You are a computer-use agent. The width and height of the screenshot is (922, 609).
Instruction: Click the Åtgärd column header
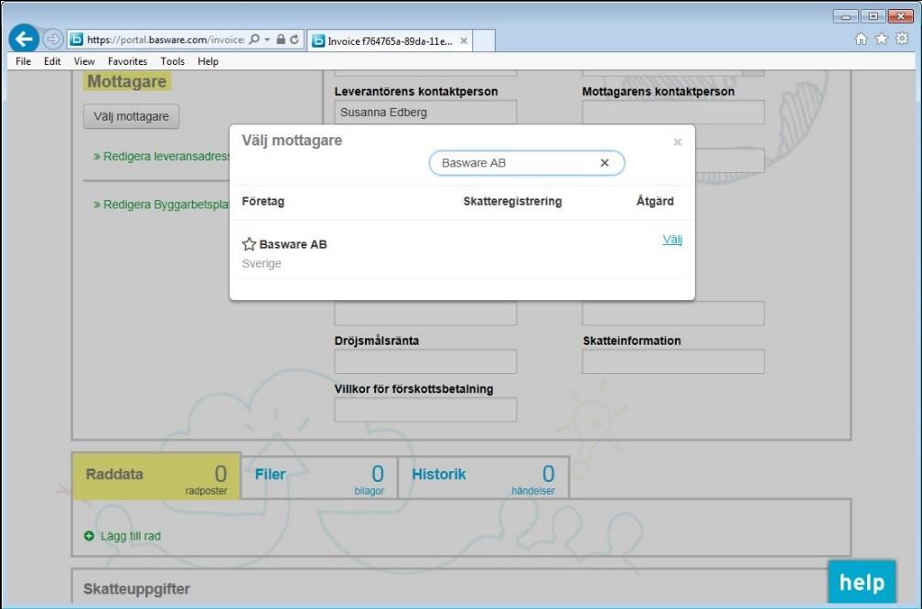655,201
